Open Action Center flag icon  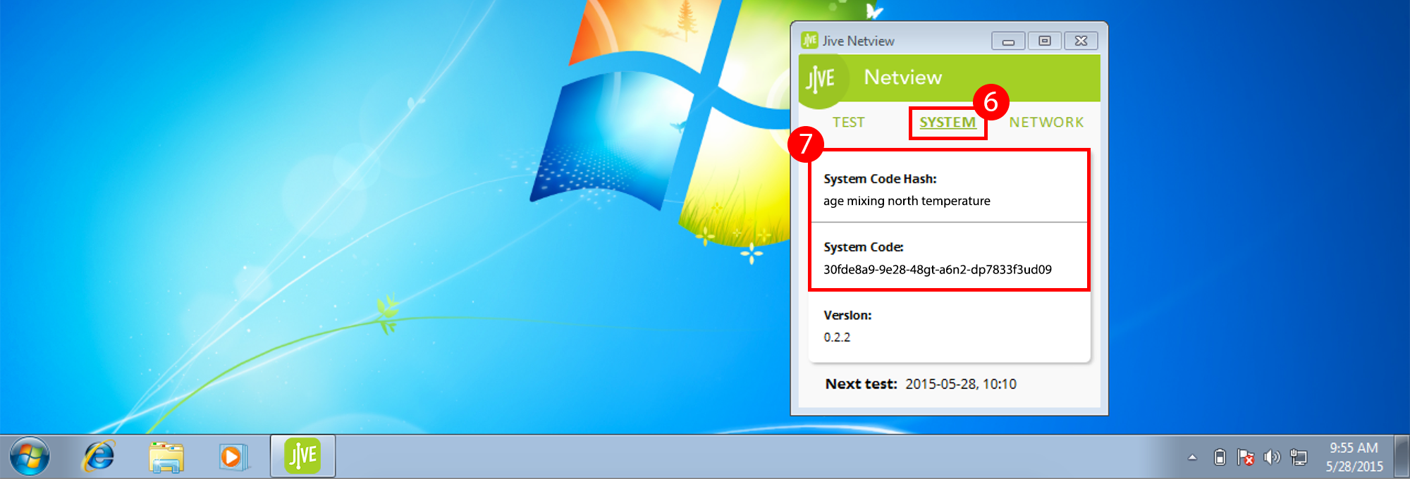click(1245, 458)
